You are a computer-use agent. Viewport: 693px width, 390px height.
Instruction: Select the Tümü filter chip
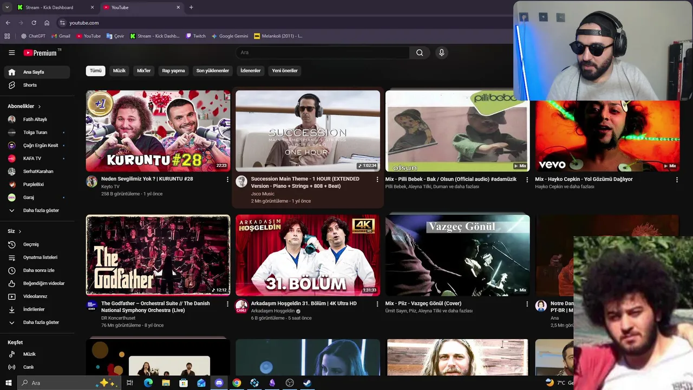coord(95,70)
